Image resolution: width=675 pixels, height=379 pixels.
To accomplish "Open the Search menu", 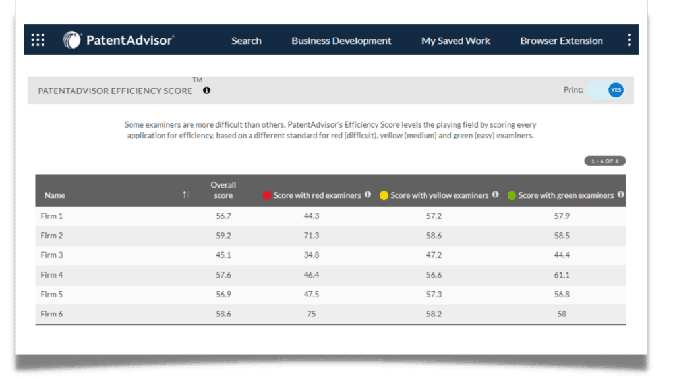I will 246,41.
